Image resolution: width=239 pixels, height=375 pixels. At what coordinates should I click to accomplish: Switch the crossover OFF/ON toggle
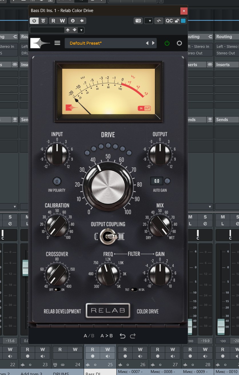coord(57,289)
